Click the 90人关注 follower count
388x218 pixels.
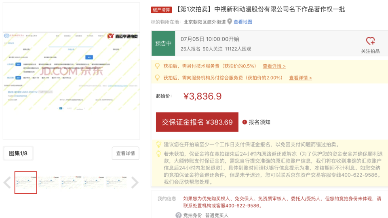[x=213, y=49]
